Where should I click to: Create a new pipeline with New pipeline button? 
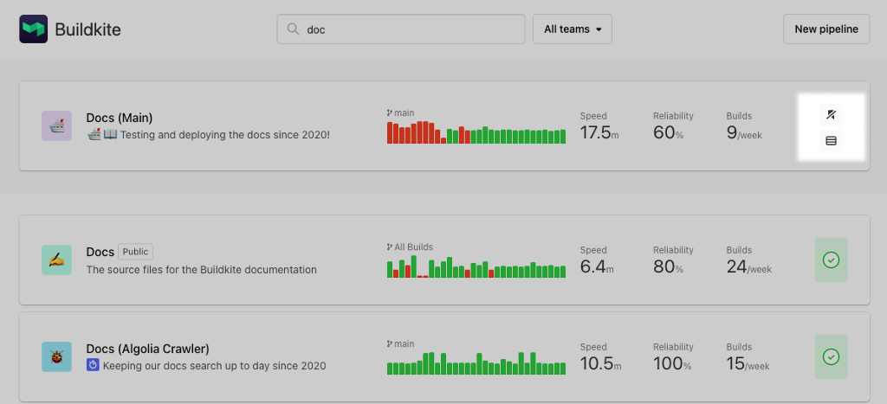click(826, 29)
